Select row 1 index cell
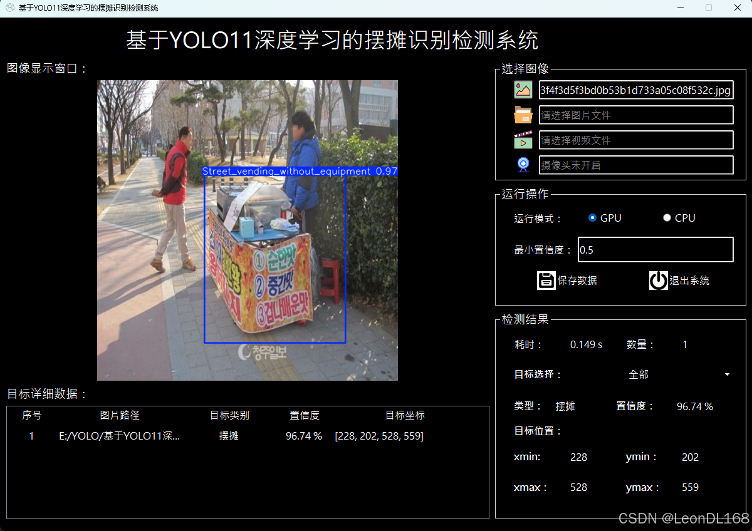Screen dimensions: 752x531 pyautogui.click(x=32, y=436)
